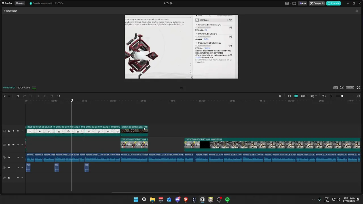Click the Undo arrow in timeline toolbar

(x=18, y=96)
